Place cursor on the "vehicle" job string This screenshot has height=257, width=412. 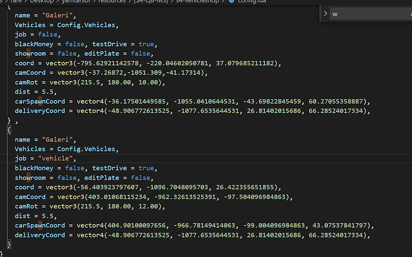[57, 158]
